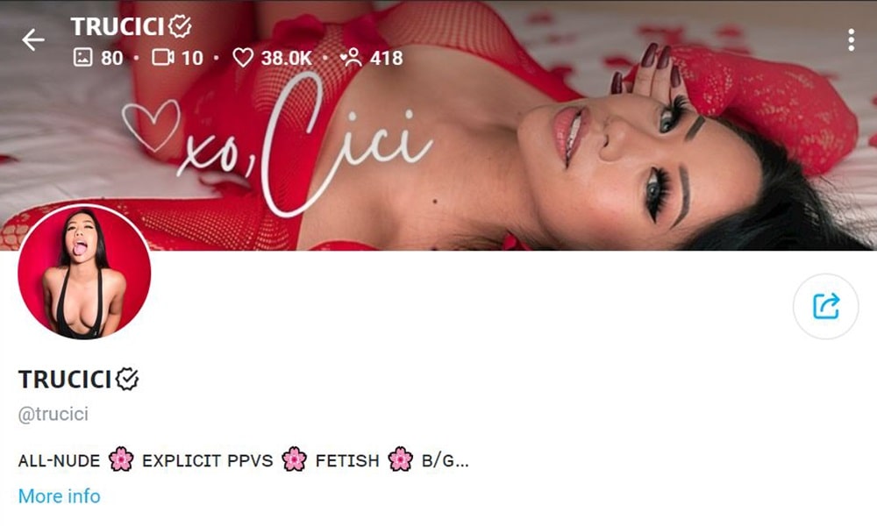This screenshot has width=877, height=526.
Task: Click the heart likes icon
Action: [x=243, y=57]
